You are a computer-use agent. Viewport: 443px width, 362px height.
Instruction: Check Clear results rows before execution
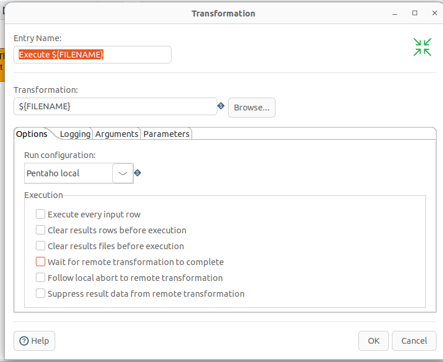(41, 230)
